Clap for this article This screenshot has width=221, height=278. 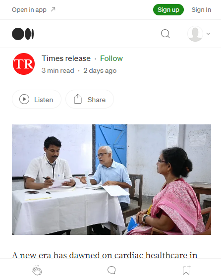click(x=37, y=271)
